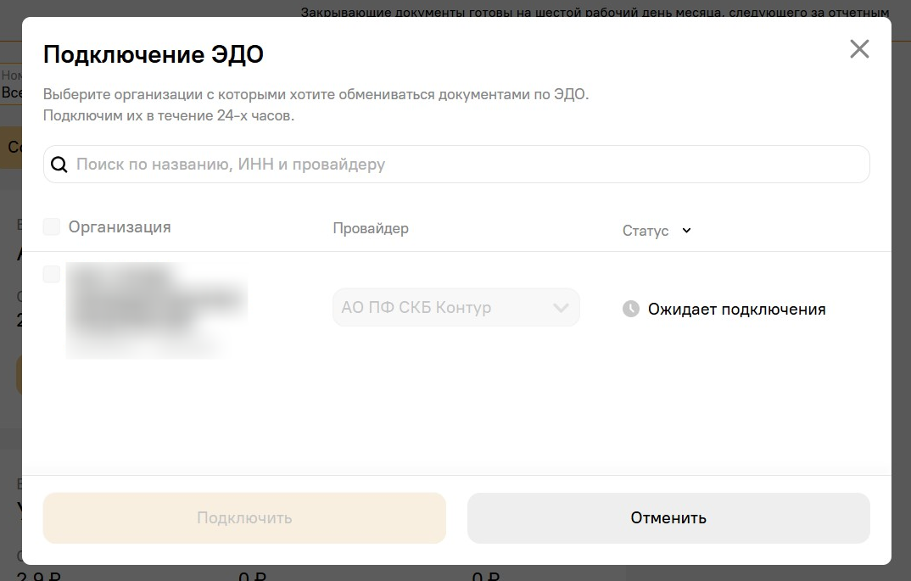The width and height of the screenshot is (911, 581).
Task: Click the Статус column header label
Action: coord(646,231)
